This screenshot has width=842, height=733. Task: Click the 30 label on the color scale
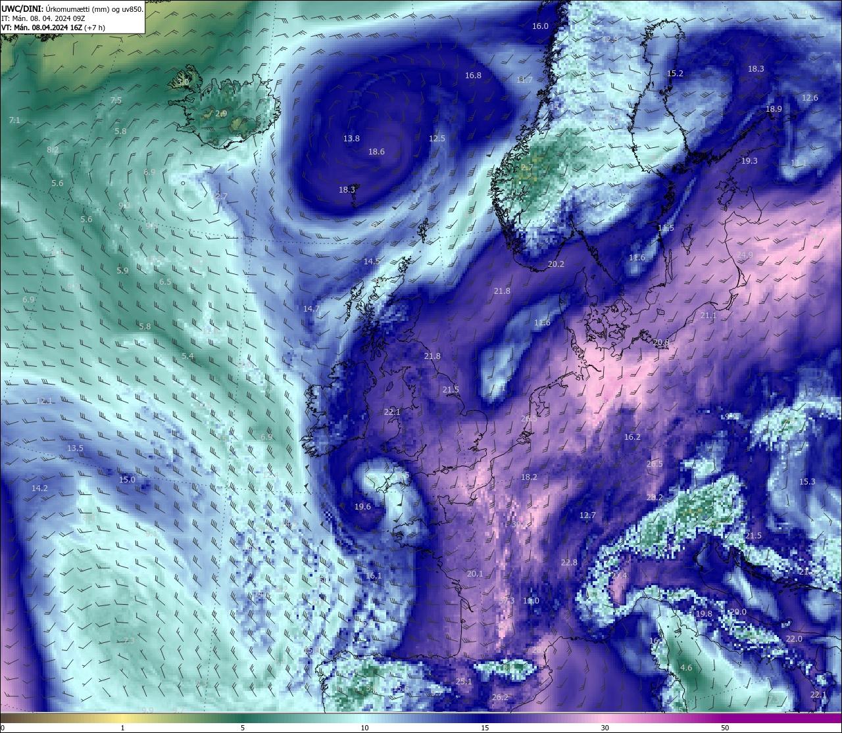[605, 728]
